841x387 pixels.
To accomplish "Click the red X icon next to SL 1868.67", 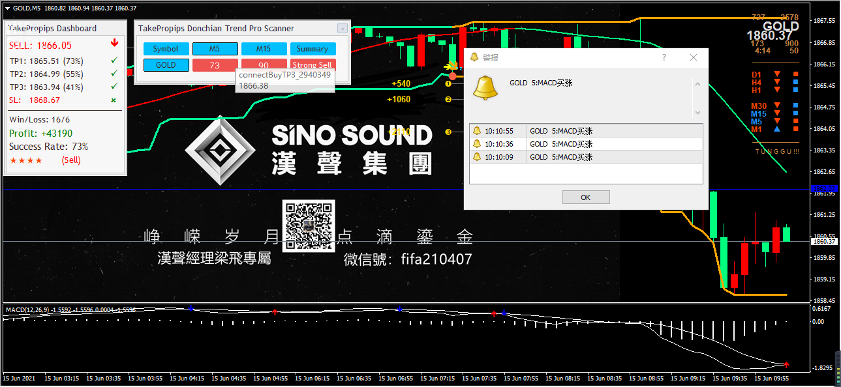I will 113,100.
